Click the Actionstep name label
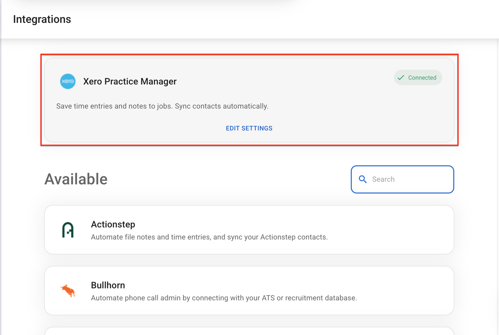499x335 pixels. coord(113,224)
